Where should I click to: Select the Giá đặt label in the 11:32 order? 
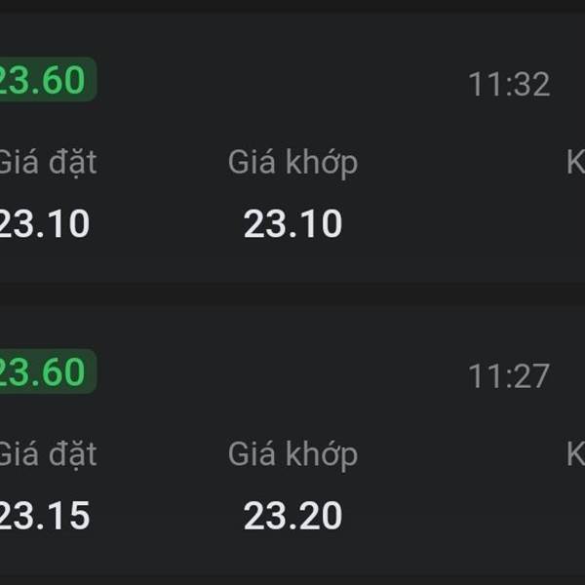[47, 162]
